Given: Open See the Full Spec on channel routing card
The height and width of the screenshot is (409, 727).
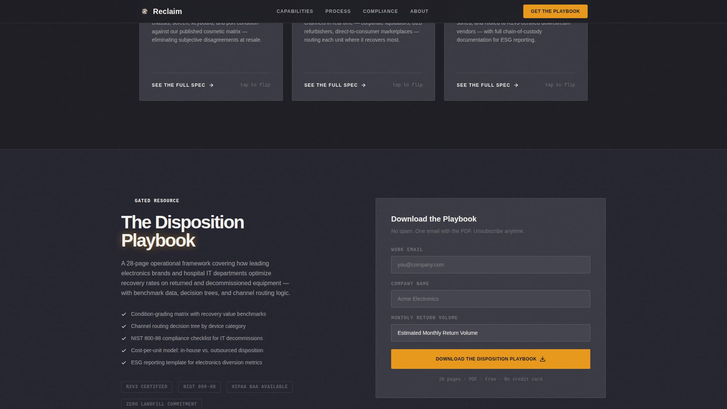Looking at the screenshot, I should coord(335,85).
